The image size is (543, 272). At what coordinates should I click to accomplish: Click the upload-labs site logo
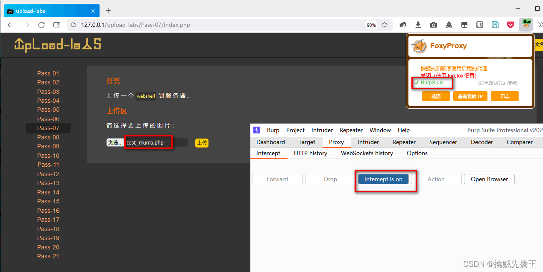pyautogui.click(x=58, y=45)
